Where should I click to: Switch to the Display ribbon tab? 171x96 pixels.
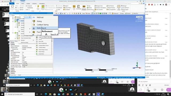(x=28, y=3)
